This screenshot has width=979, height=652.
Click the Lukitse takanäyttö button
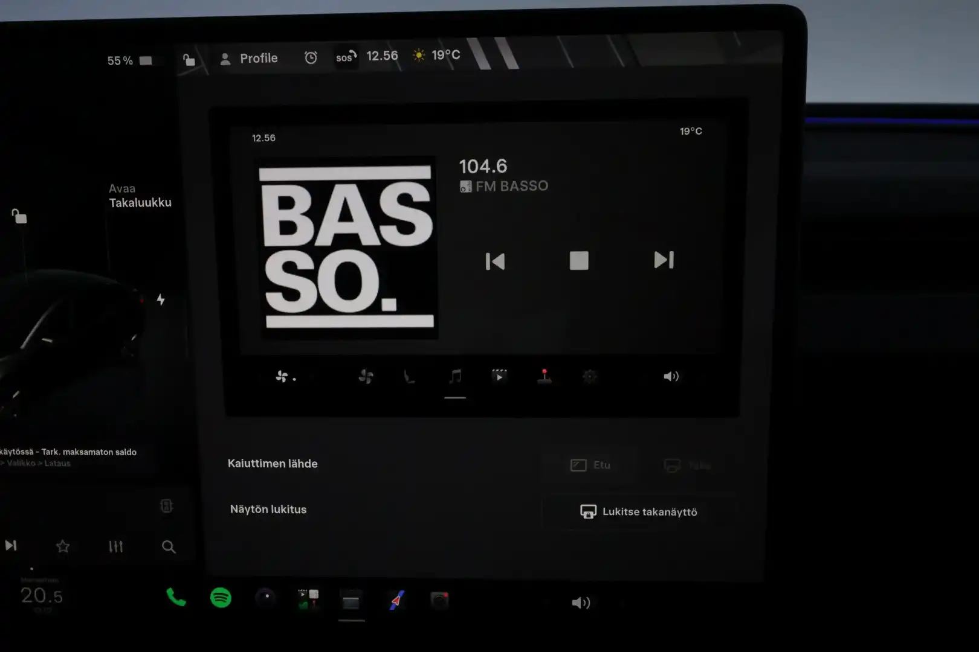point(639,512)
